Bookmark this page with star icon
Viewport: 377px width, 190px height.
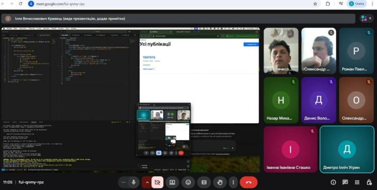(x=315, y=4)
